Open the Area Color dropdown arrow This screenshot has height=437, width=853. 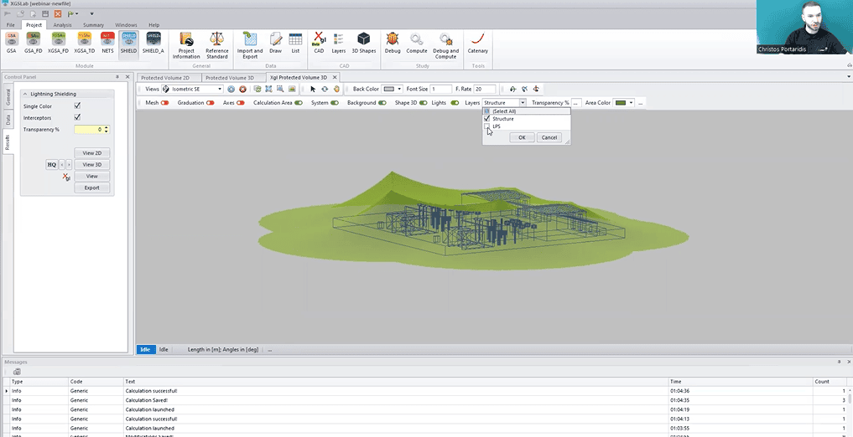tap(631, 103)
